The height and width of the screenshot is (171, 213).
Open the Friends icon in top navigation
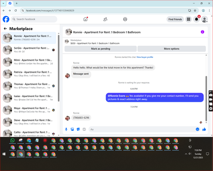(105, 19)
